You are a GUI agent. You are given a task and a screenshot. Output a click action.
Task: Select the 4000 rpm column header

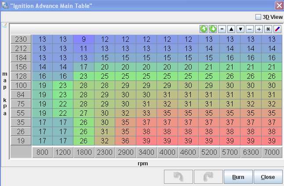pyautogui.click(x=167, y=152)
